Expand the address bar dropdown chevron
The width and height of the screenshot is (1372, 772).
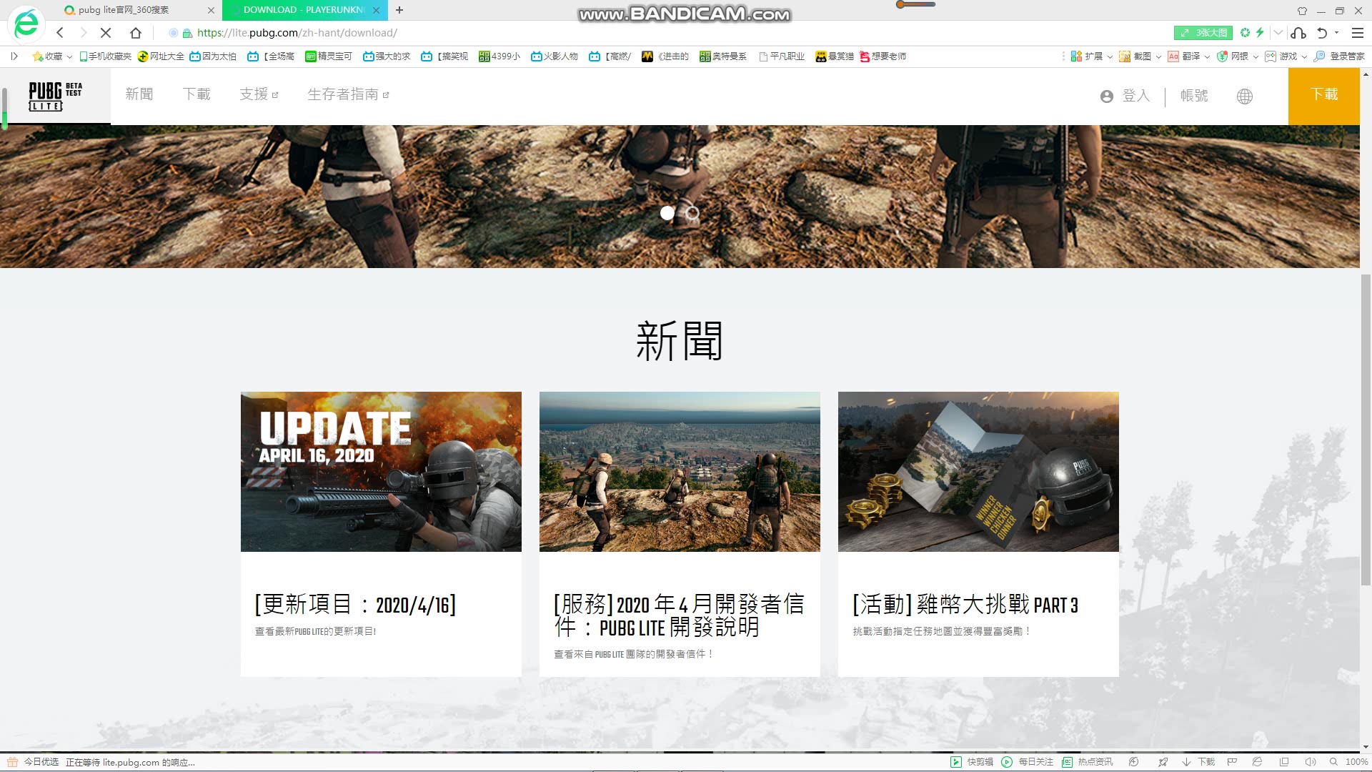click(1278, 33)
